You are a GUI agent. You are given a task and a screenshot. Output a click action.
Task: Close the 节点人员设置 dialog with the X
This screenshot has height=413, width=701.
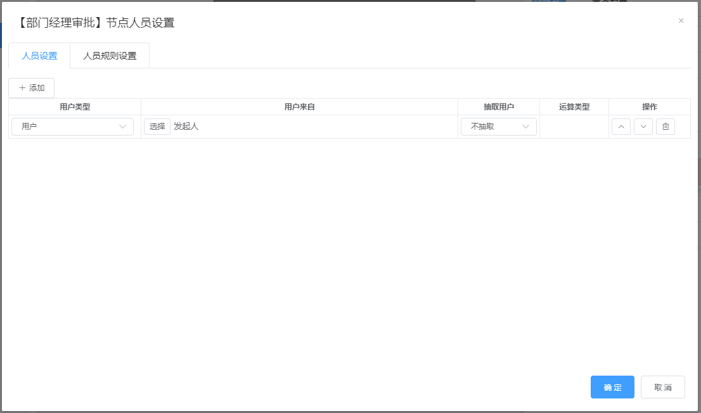coord(681,21)
